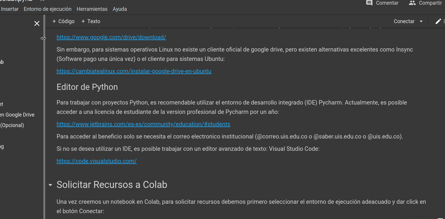The image size is (445, 219).
Task: Close the table of contents sidebar
Action: click(x=37, y=23)
